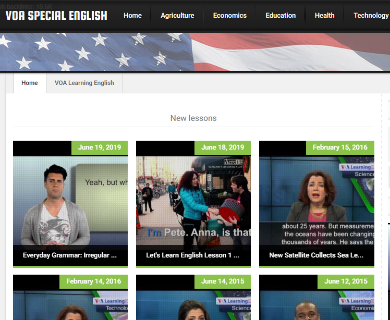Screen dimensions: 390x320
Task: Click the American flag banner image
Action: tap(195, 52)
